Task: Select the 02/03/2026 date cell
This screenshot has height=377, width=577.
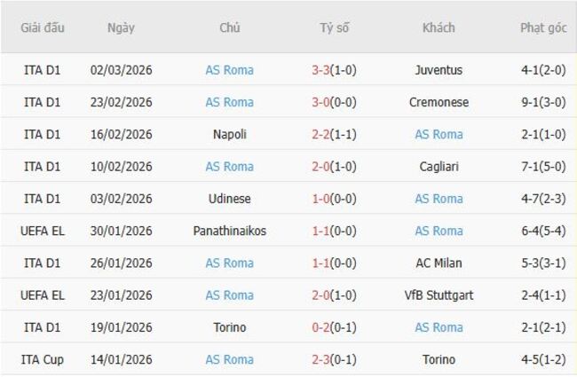Action: tap(121, 70)
